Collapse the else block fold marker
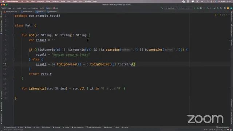 coord(13,59)
